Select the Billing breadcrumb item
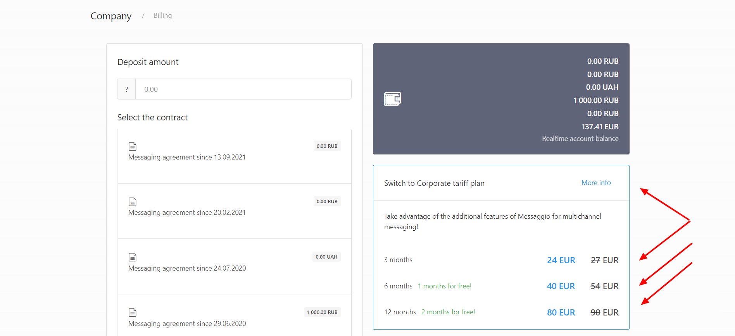735x336 pixels. click(162, 15)
